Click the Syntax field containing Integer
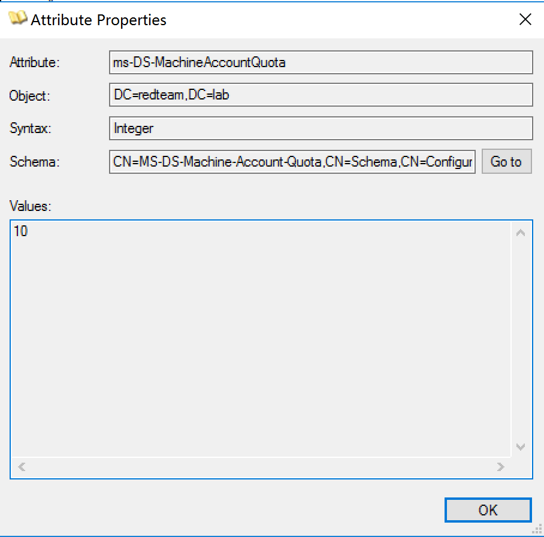The height and width of the screenshot is (537, 544). pos(321,128)
